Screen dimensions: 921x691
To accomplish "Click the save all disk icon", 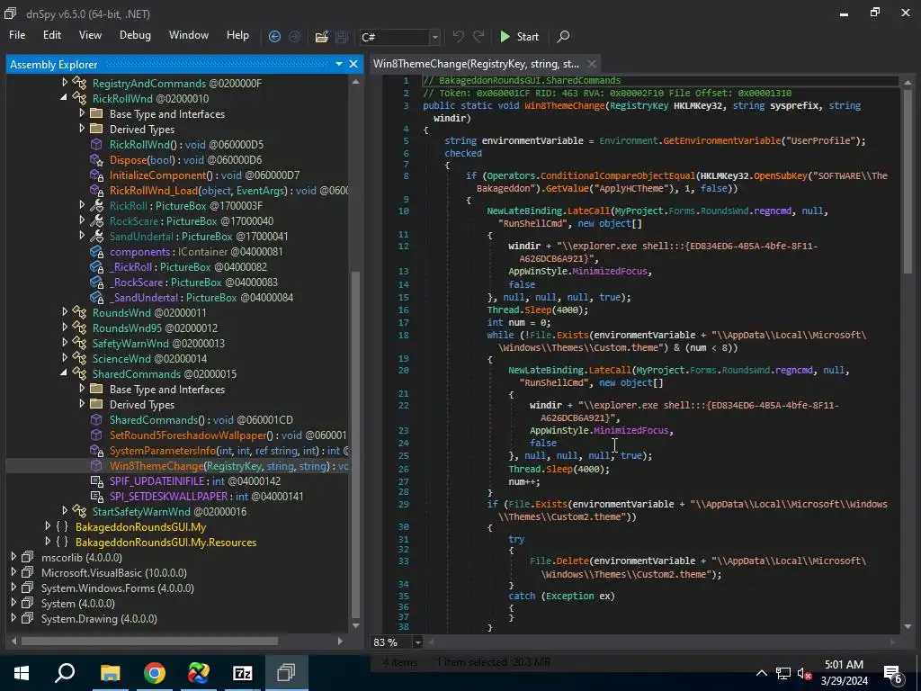I will click(341, 37).
